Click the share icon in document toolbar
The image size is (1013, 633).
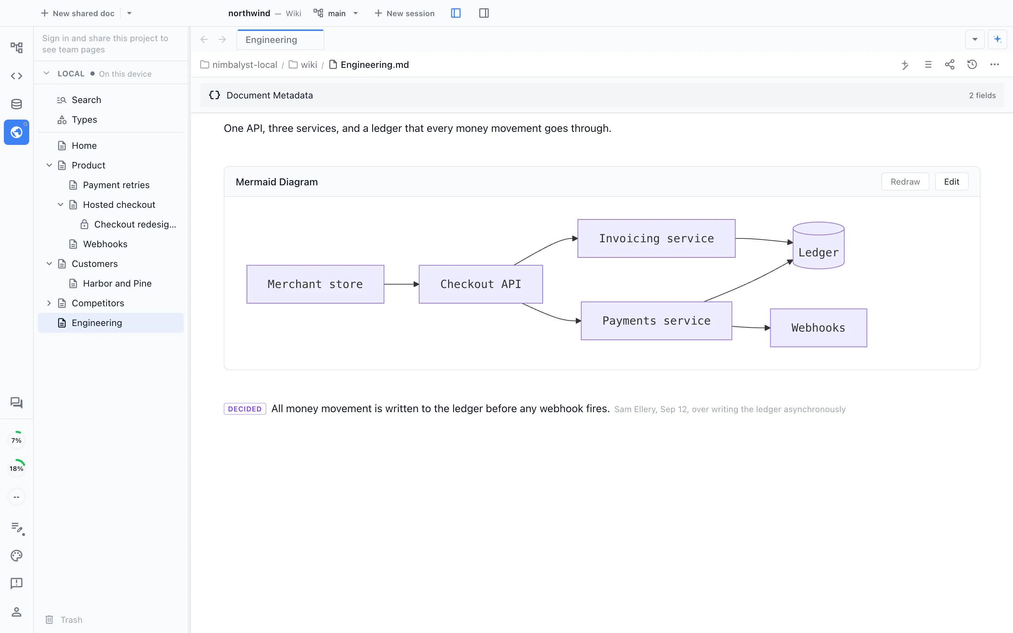point(950,64)
